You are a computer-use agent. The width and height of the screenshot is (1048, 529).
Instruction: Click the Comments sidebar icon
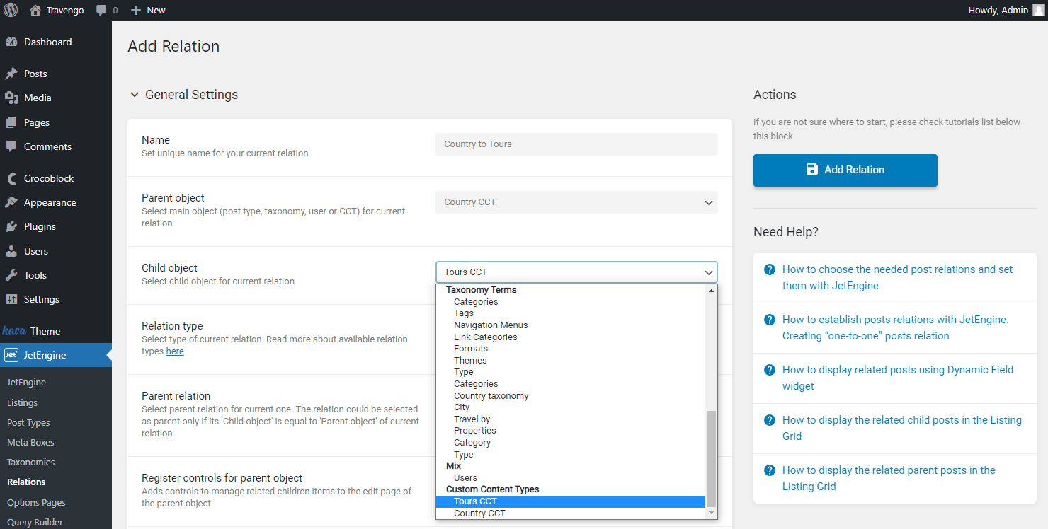pyautogui.click(x=11, y=146)
